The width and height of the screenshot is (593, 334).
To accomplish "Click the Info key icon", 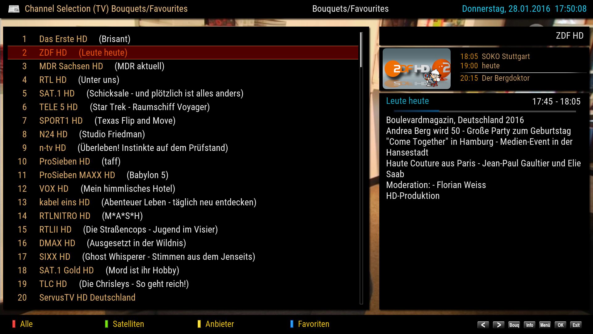I will (x=529, y=325).
